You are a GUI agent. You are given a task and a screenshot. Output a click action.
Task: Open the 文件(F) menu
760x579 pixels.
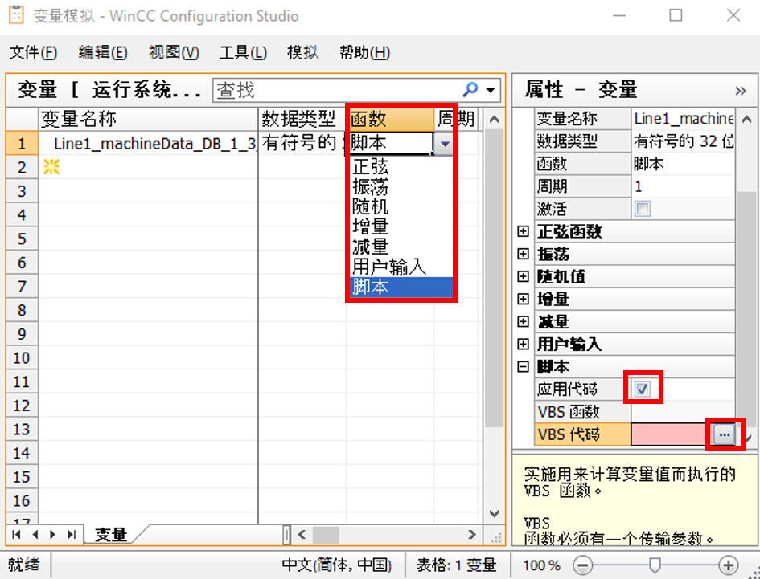[33, 52]
